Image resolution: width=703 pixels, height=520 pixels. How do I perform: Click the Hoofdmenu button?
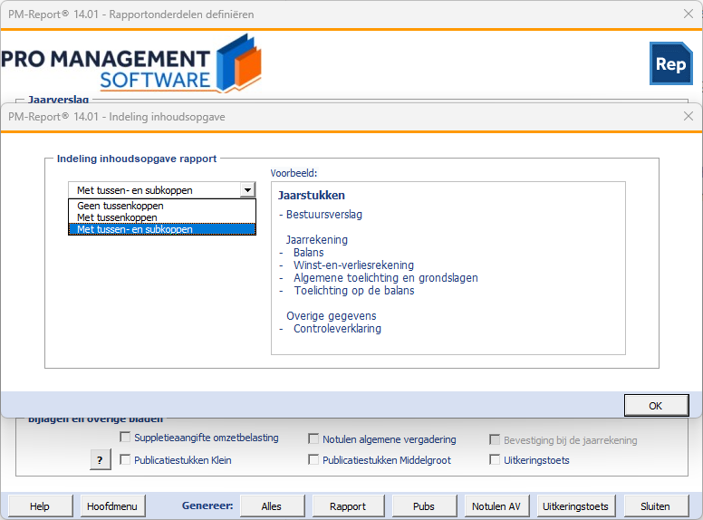pos(112,506)
